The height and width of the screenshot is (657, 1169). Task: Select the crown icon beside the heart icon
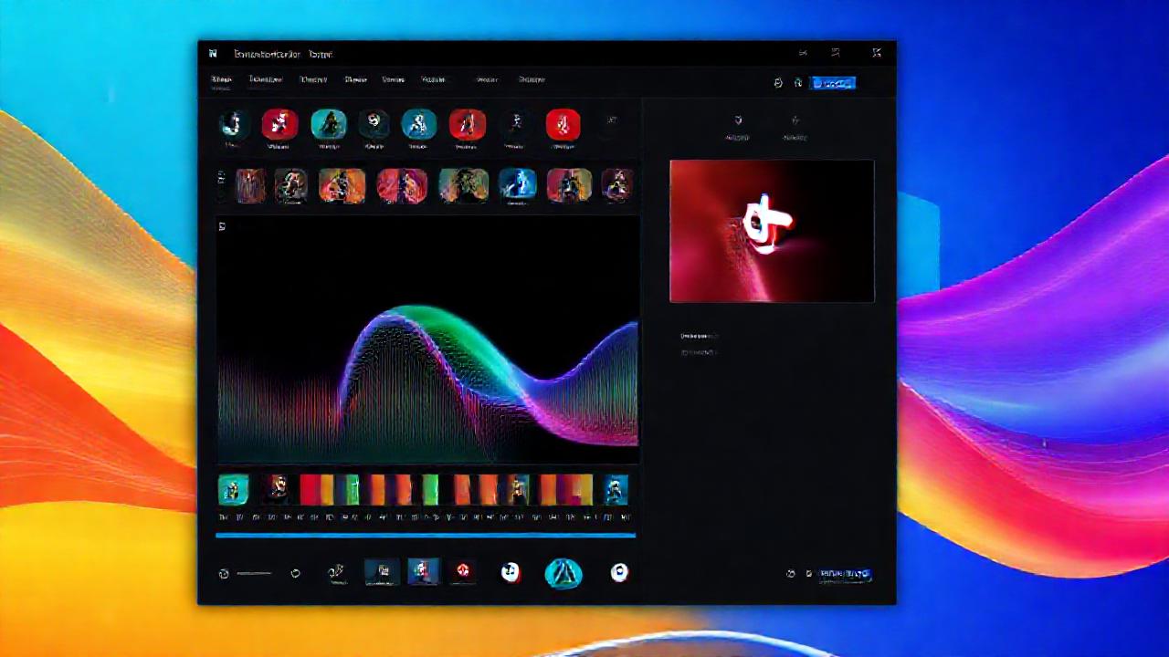coord(795,121)
